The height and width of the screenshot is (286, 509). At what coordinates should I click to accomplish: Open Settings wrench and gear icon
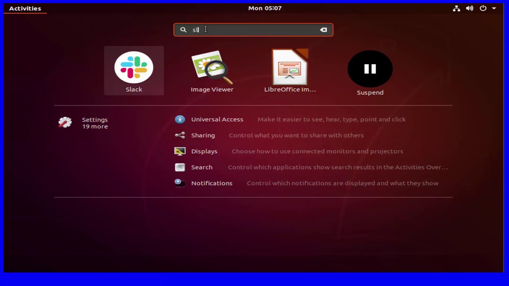(x=65, y=122)
